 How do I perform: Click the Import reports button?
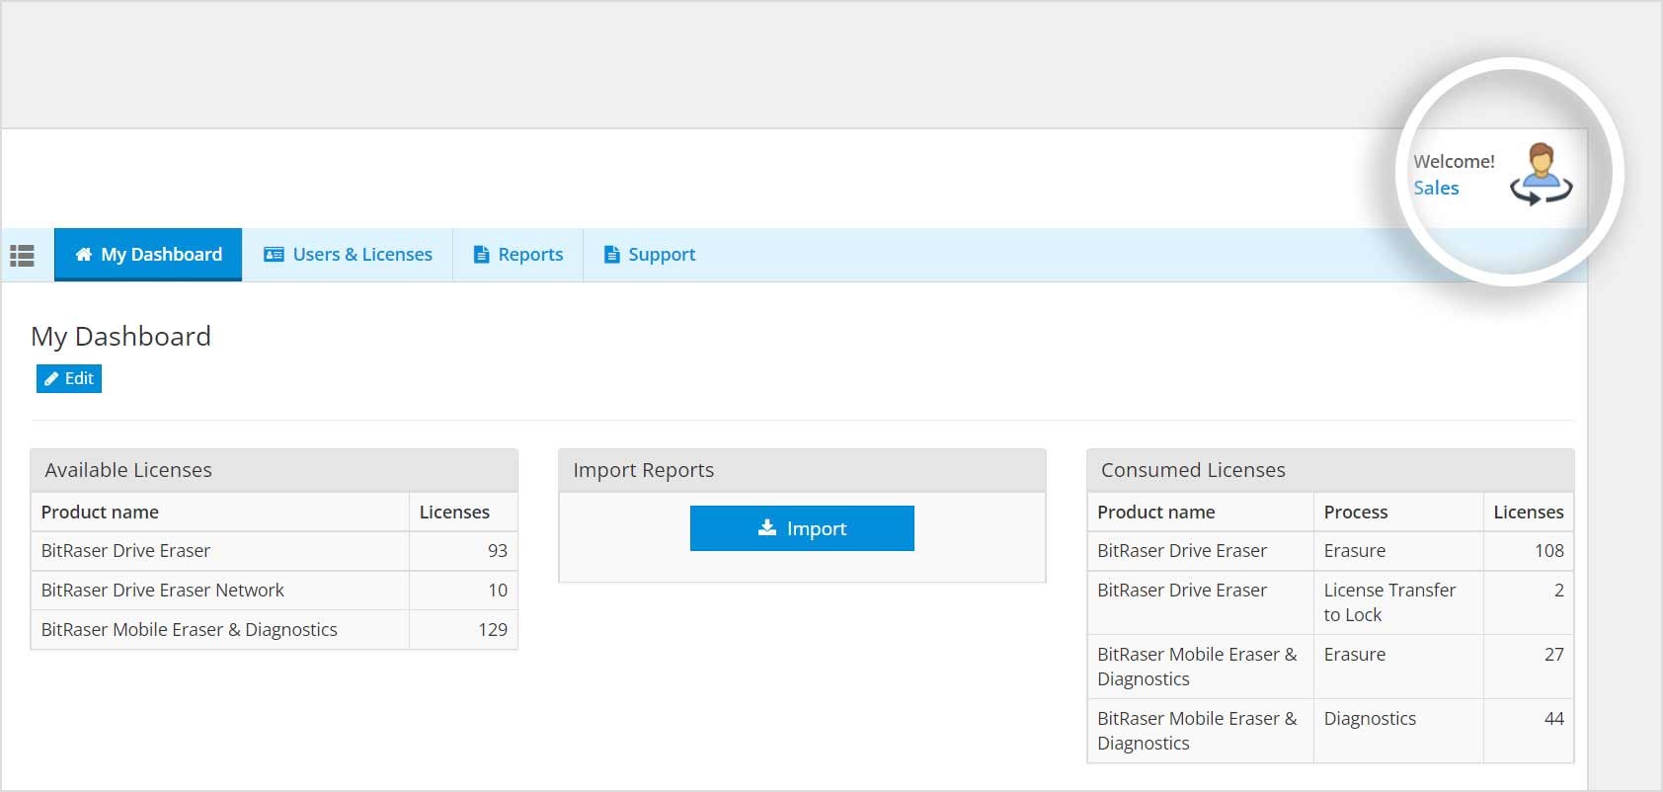802,528
